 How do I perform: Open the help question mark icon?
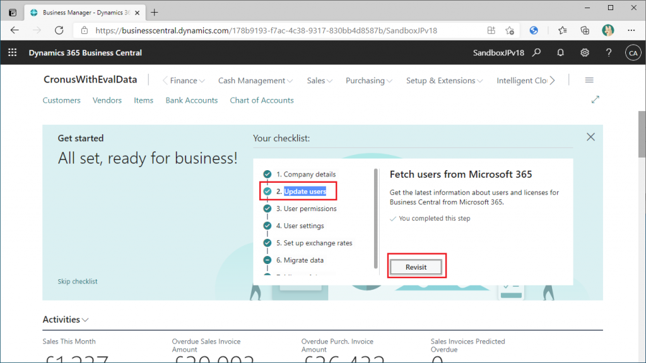(x=609, y=53)
